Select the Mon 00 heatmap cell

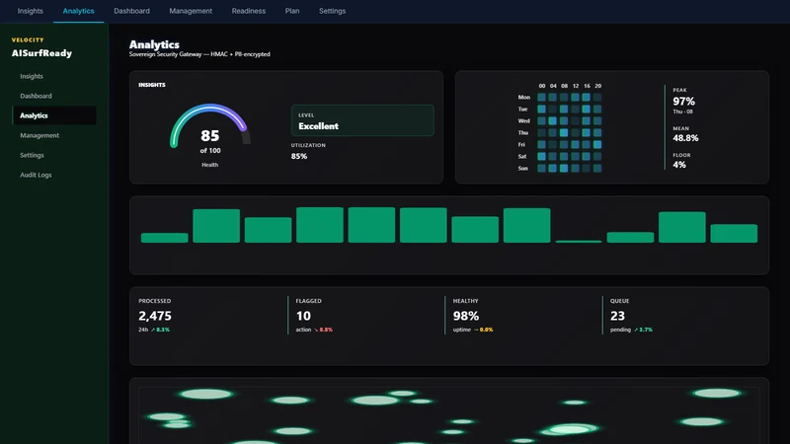[x=541, y=97]
